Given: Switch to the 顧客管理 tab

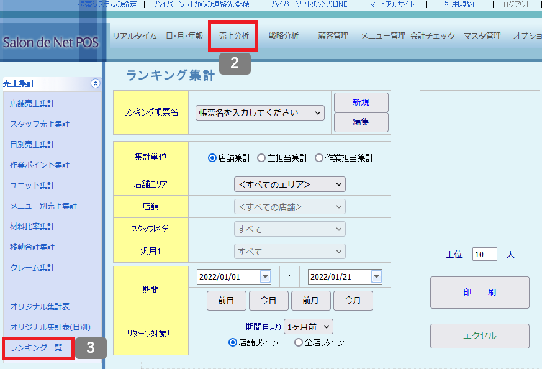Looking at the screenshot, I should coord(333,36).
